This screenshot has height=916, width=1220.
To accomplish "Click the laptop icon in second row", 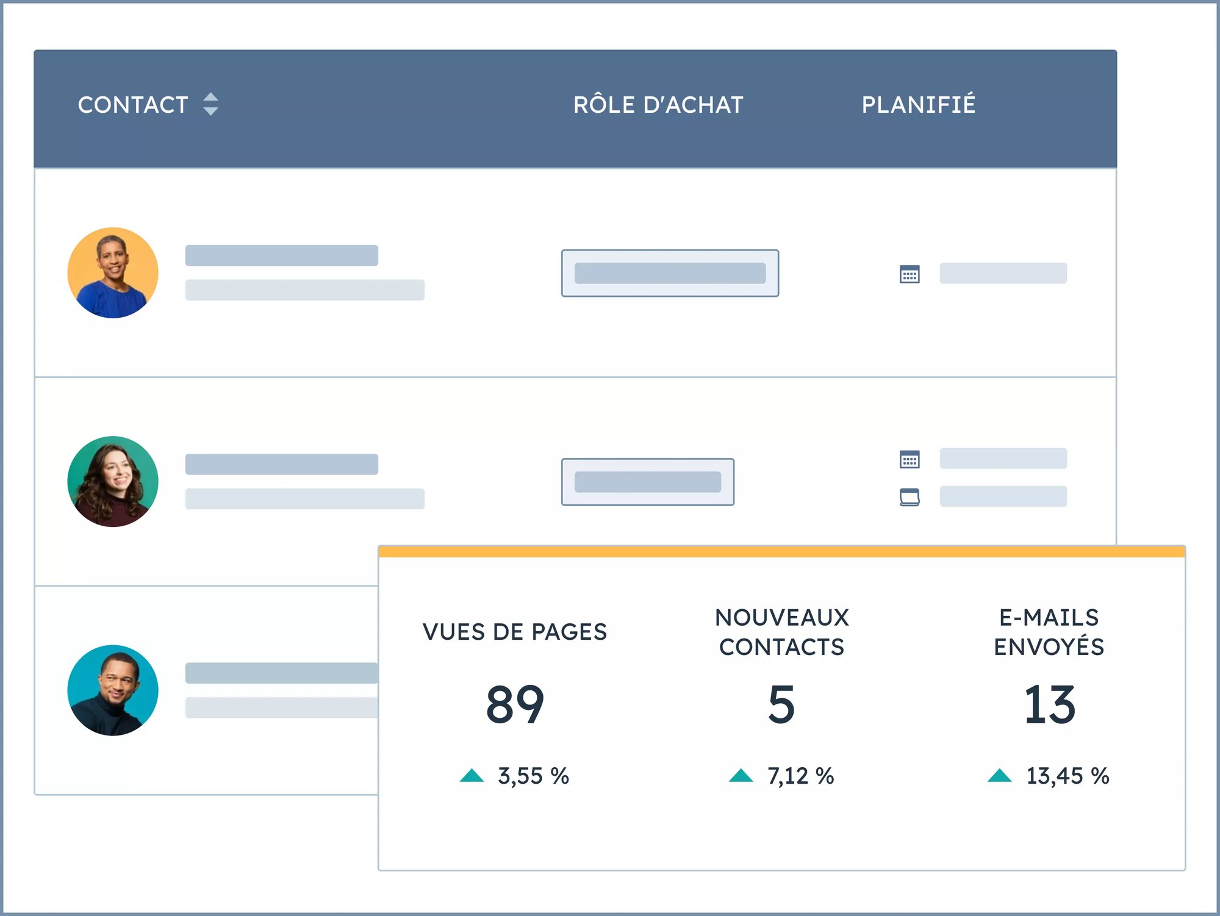I will [x=910, y=497].
